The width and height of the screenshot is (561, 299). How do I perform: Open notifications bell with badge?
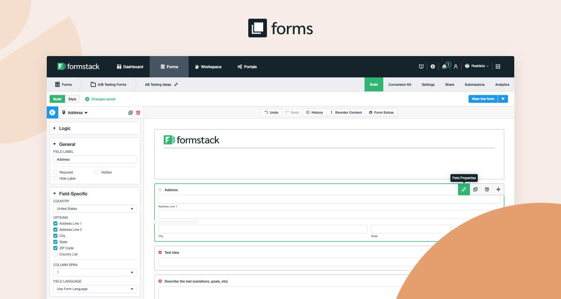click(x=445, y=66)
